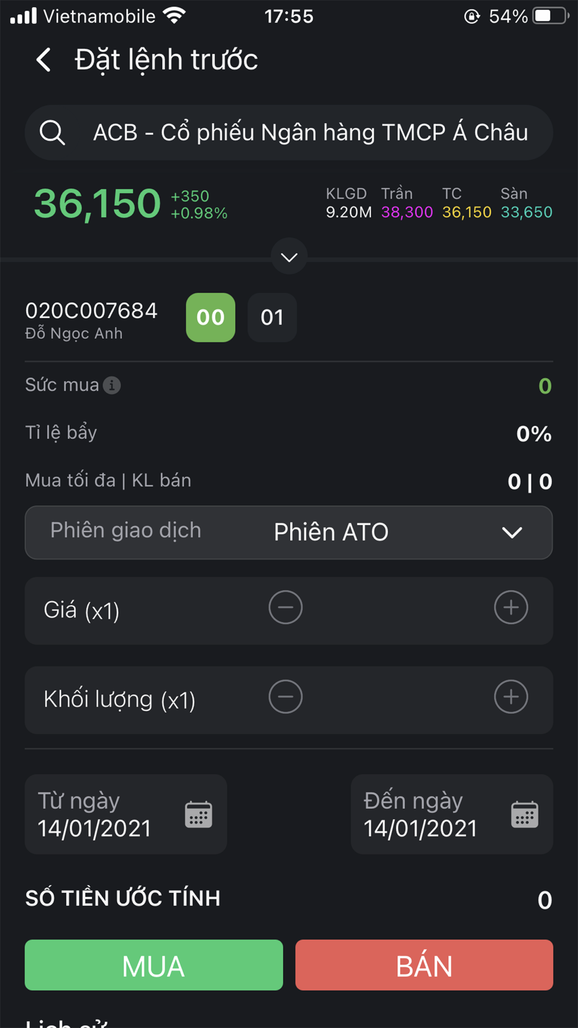Select sub-account 00
Image resolution: width=578 pixels, height=1028 pixels.
tap(210, 317)
